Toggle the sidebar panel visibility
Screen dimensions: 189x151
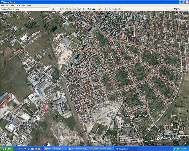coord(61,9)
